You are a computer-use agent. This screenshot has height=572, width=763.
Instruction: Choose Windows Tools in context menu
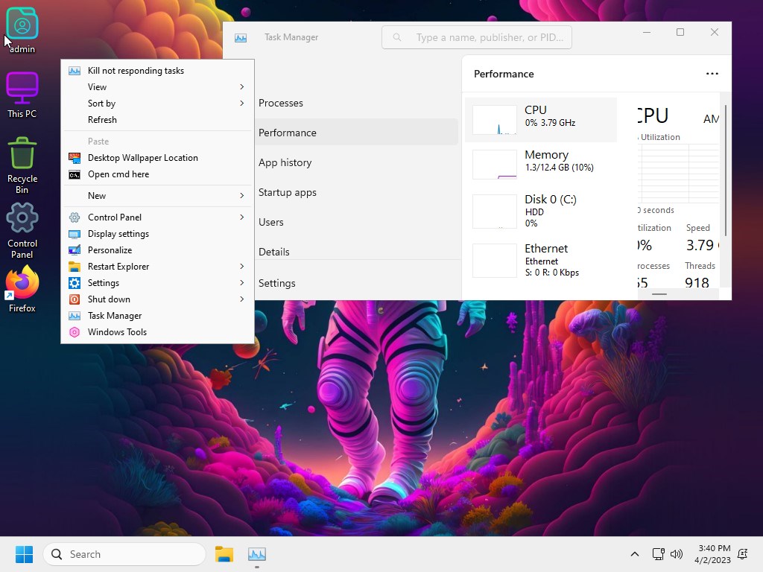tap(157, 332)
